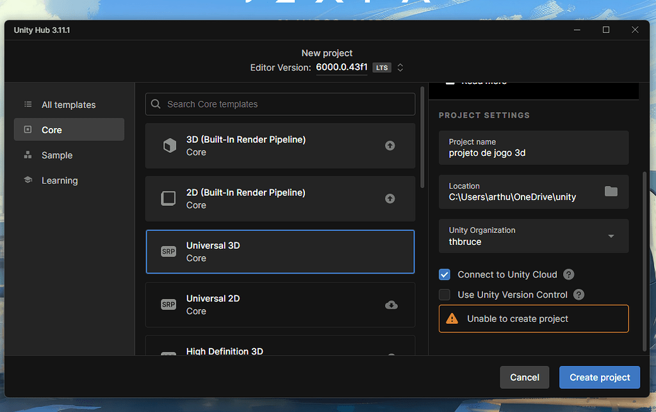656x412 pixels.
Task: Select the High Definition 3D template
Action: (x=280, y=351)
